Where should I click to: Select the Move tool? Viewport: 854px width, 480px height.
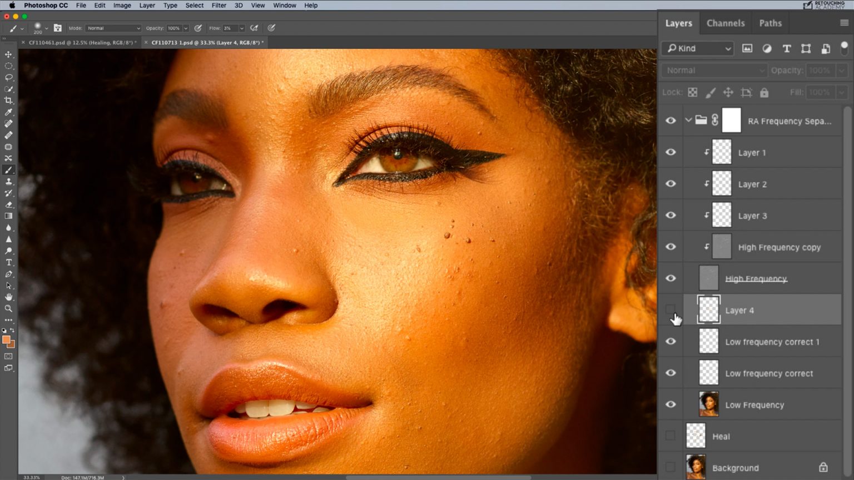[x=8, y=54]
